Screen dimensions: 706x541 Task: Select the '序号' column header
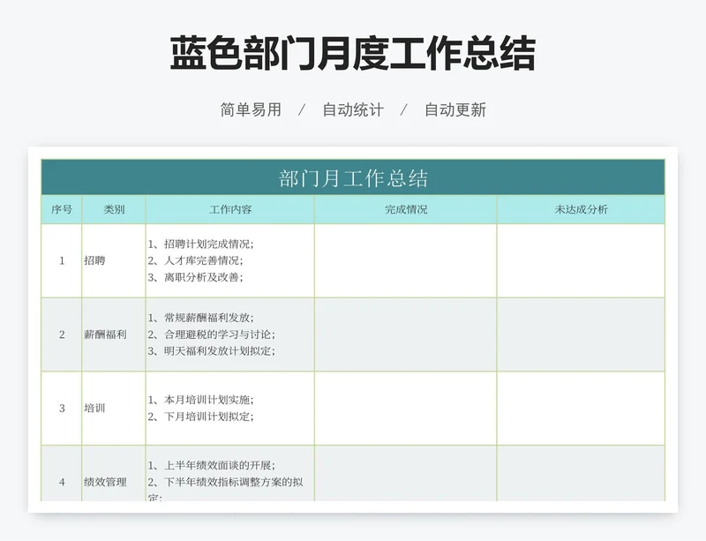[x=62, y=209]
